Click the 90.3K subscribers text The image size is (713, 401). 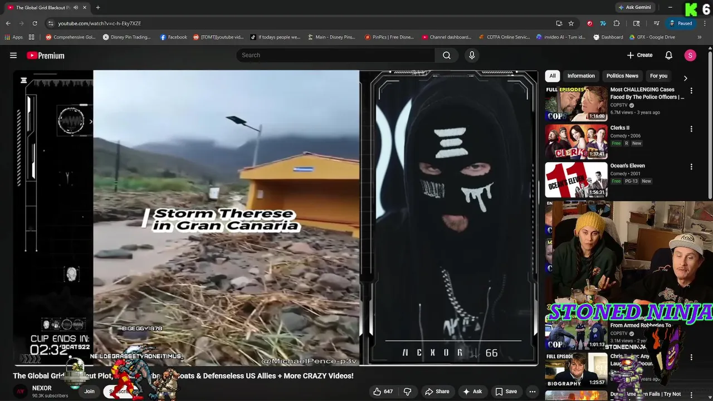coord(50,396)
